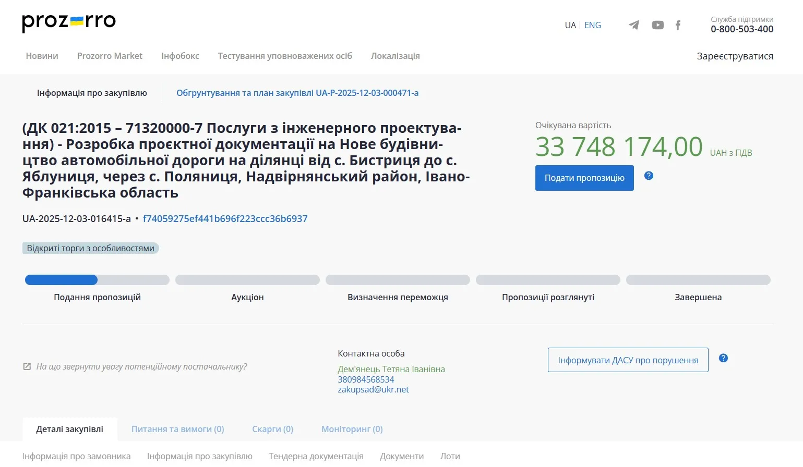This screenshot has width=803, height=467.
Task: Open the Prozorro Telegram channel icon
Action: (x=634, y=24)
